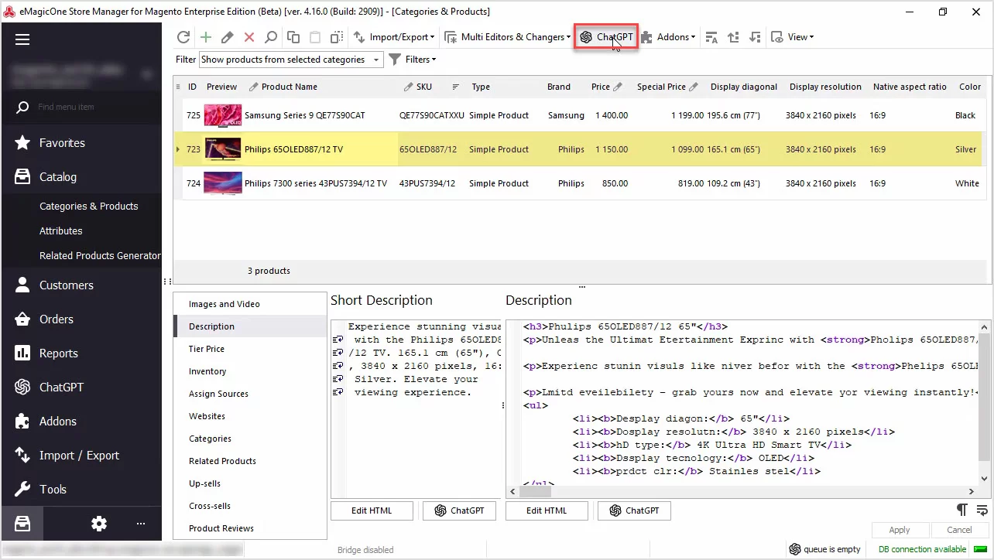The image size is (994, 560).
Task: Click the filter icon beside the SKU header
Action: pyautogui.click(x=456, y=87)
